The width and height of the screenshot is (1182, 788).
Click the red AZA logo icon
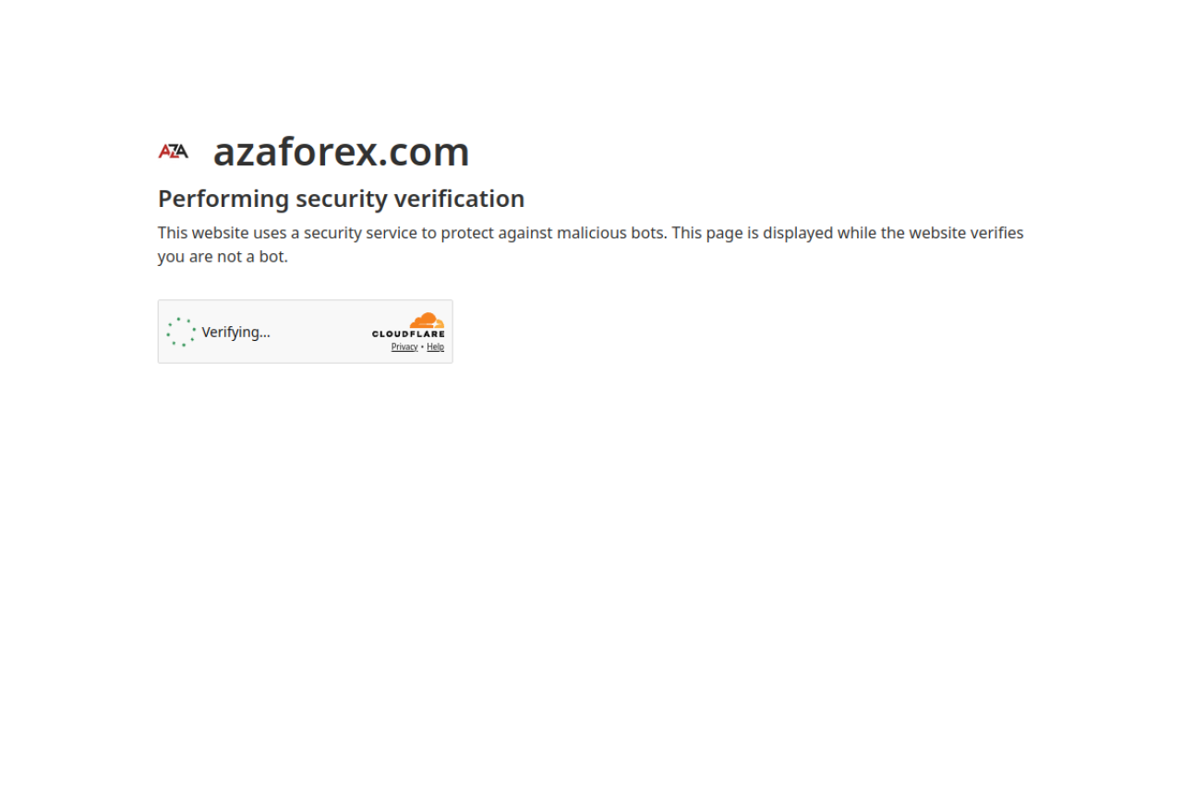pos(173,152)
